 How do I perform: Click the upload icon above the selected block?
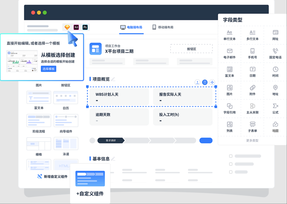tap(197, 82)
